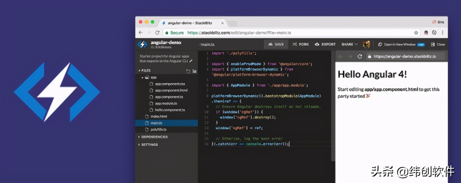Screen dimensions: 461x183
Task: Click the preview URL field angular-demo.stackblitz.io
Action: point(406,56)
